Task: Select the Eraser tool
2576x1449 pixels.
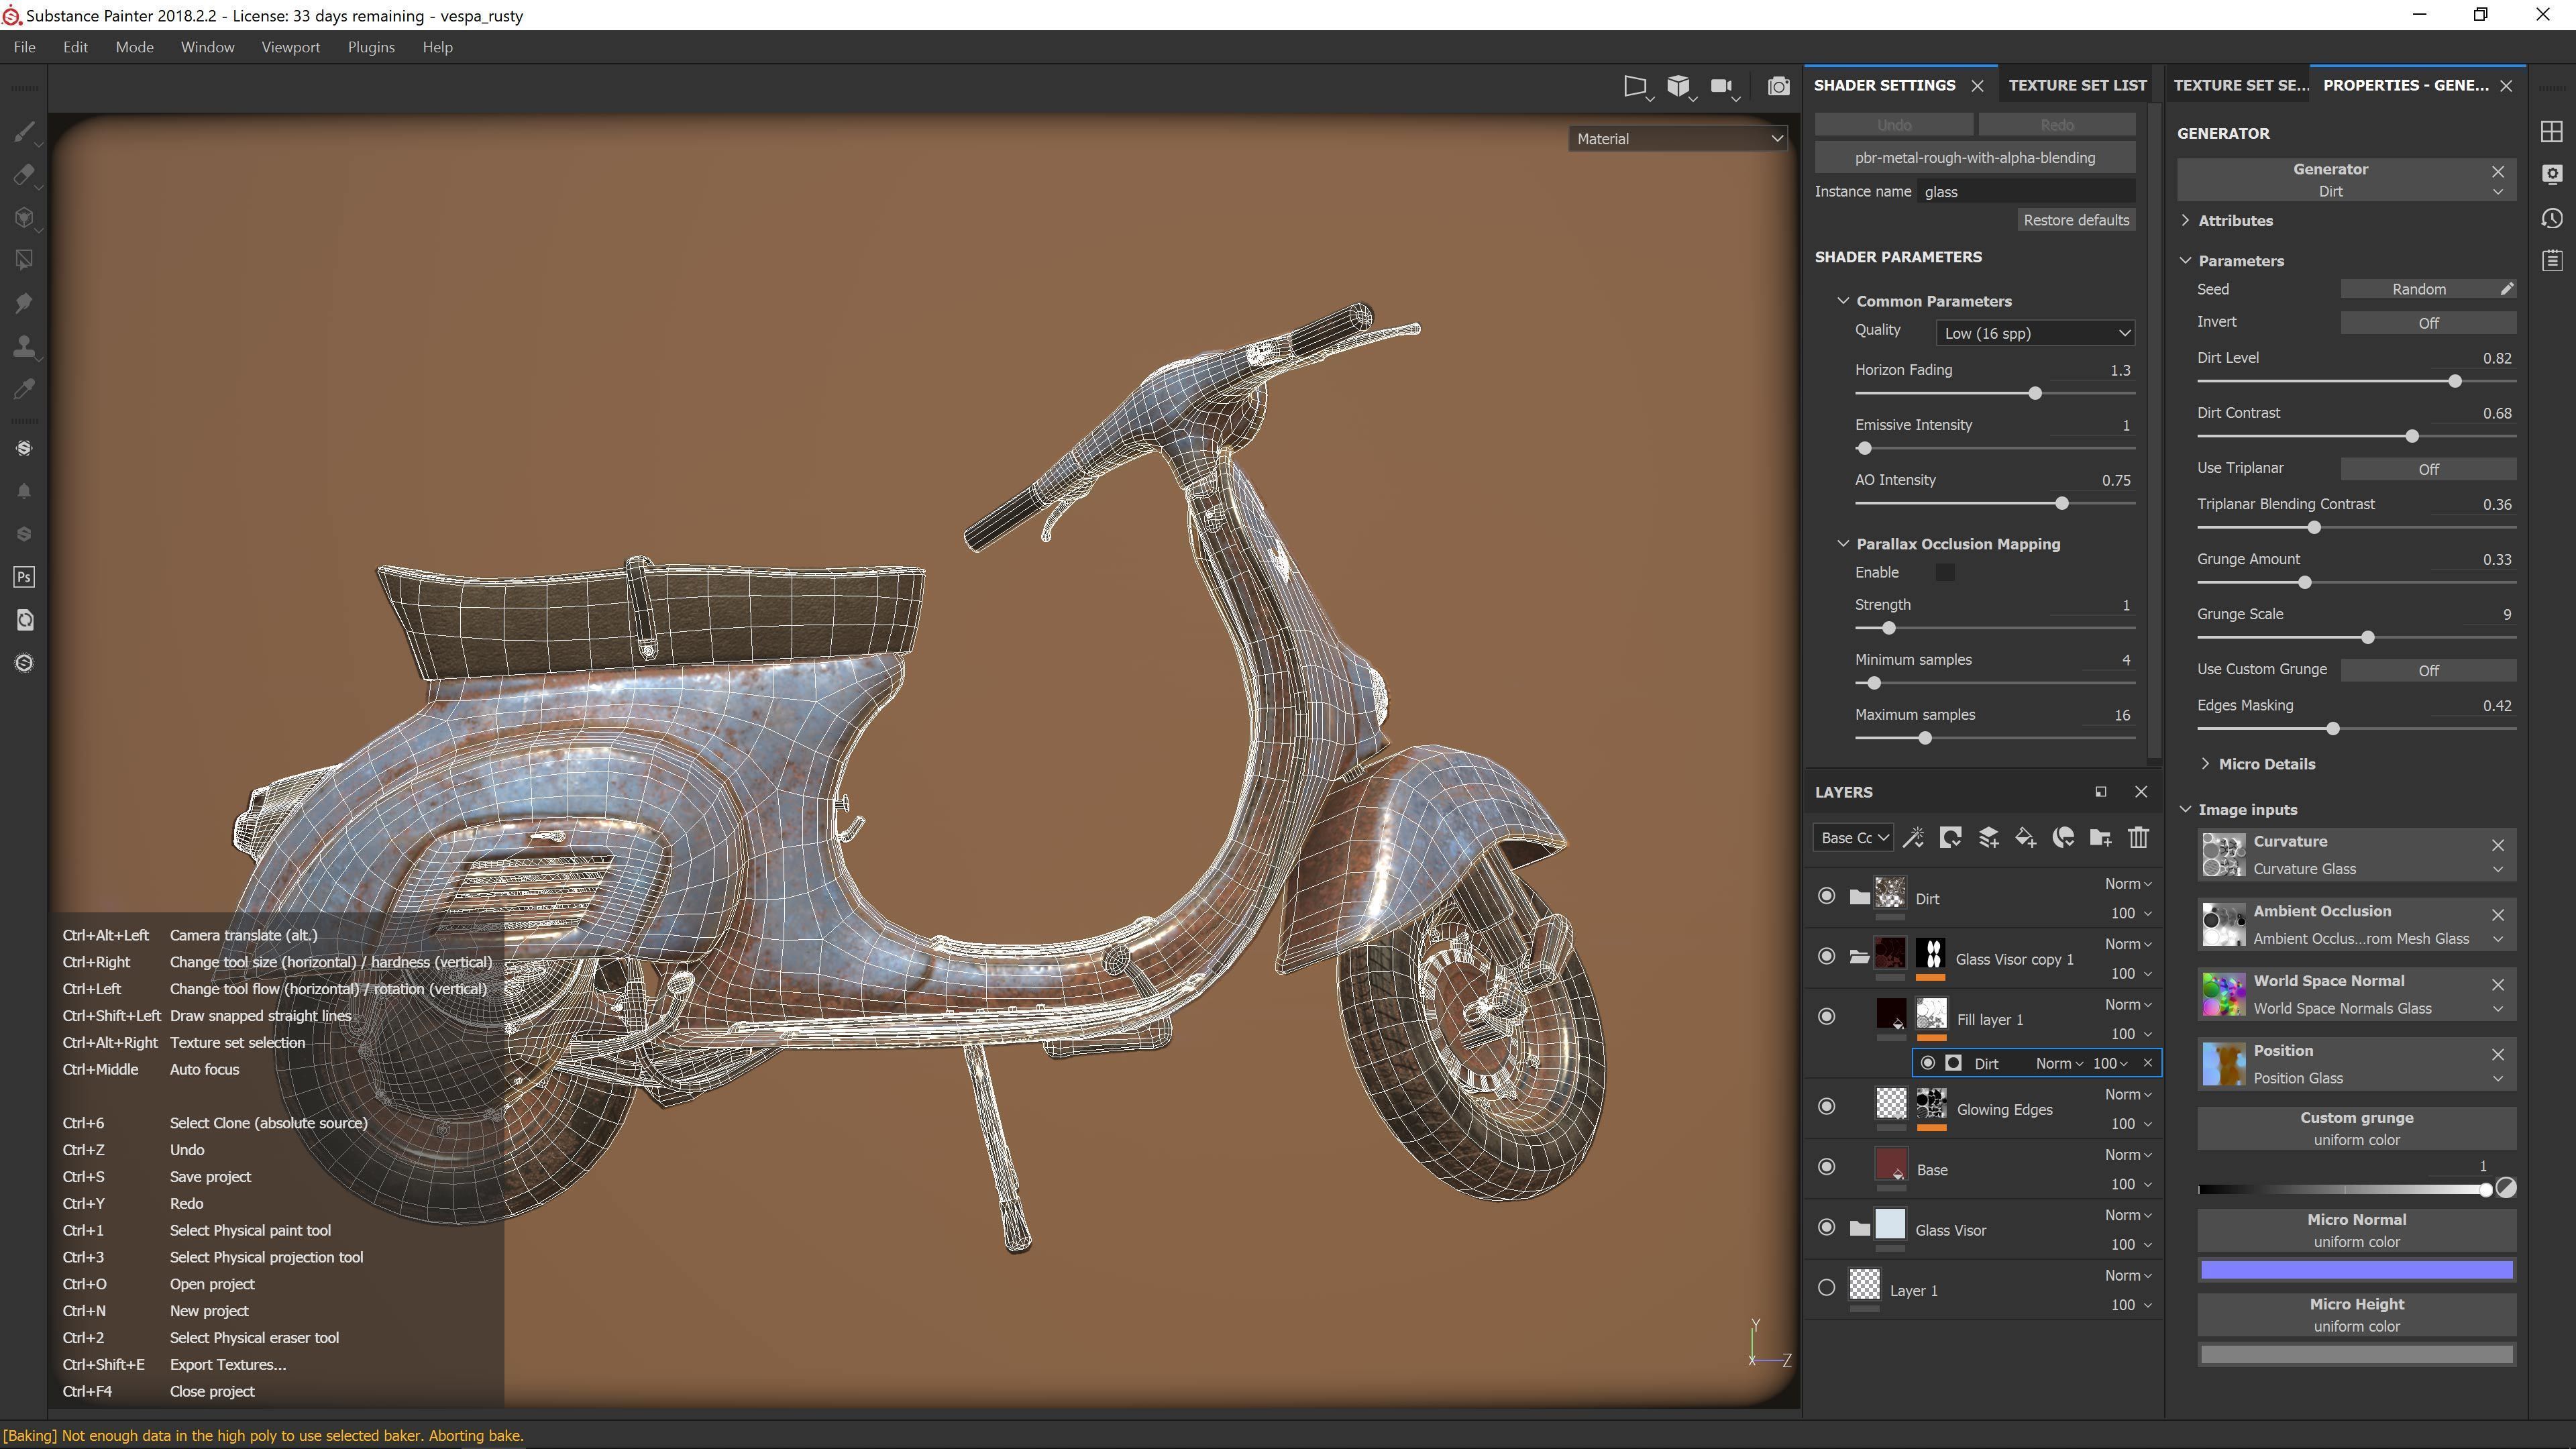Action: pos(24,175)
